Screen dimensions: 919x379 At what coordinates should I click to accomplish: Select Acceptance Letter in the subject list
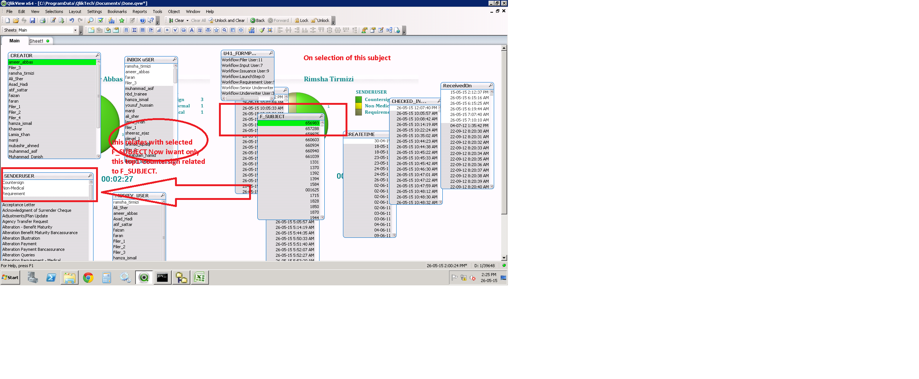pyautogui.click(x=45, y=205)
